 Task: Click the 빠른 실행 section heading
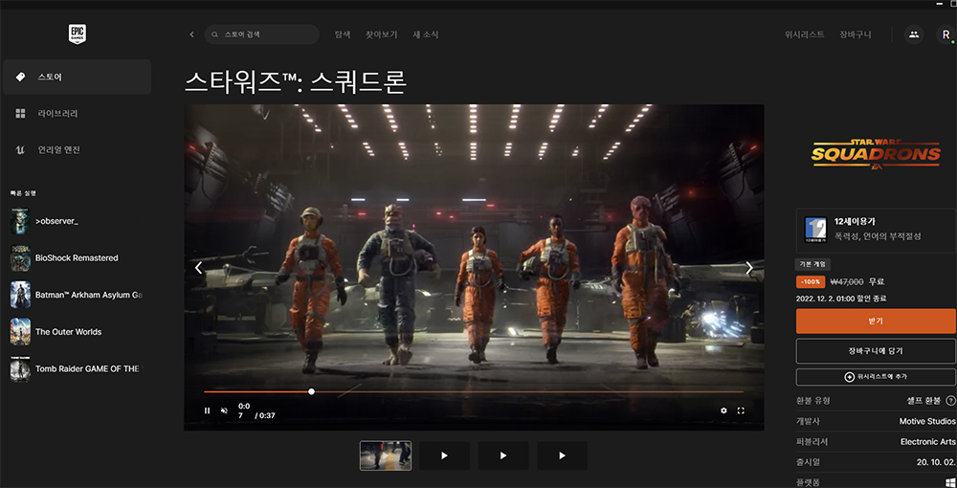pos(23,192)
